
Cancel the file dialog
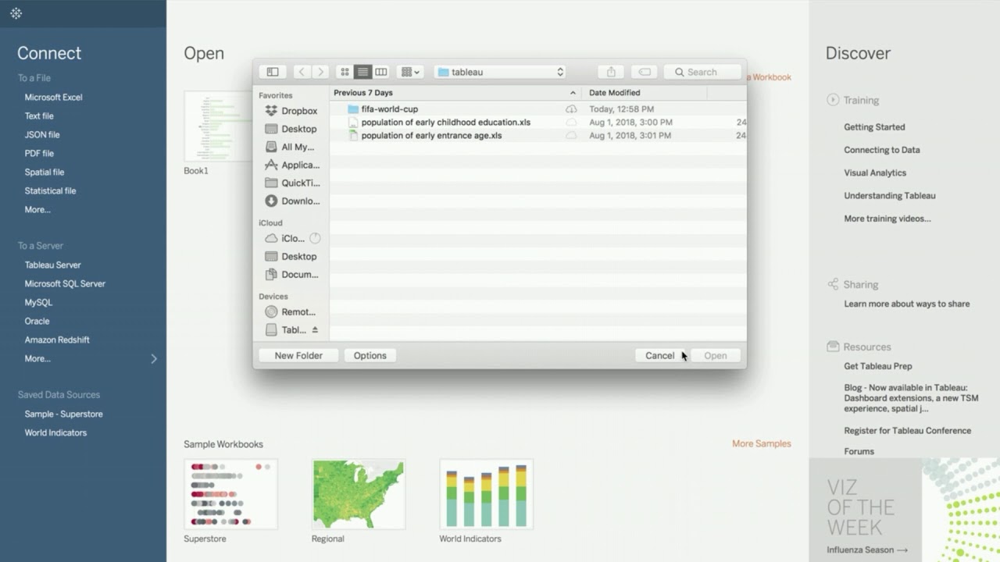click(x=659, y=355)
